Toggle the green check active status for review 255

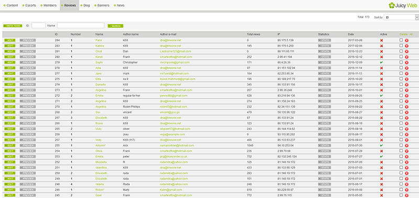pos(382,146)
